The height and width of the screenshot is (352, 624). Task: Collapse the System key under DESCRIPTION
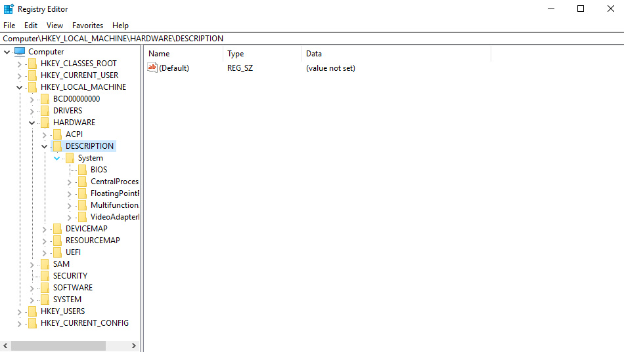point(56,159)
